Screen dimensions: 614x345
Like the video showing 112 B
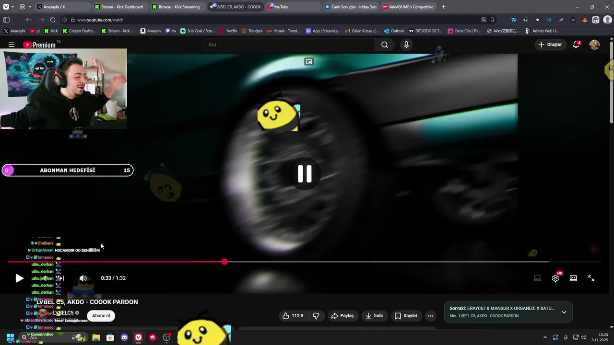point(293,316)
